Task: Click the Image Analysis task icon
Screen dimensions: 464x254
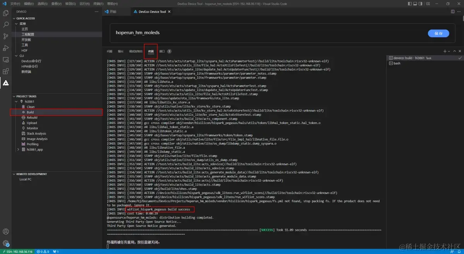Action: (x=24, y=139)
